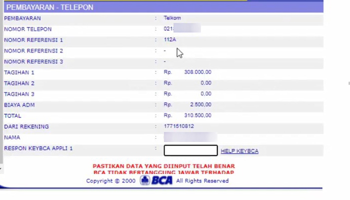Click the TOTAL label

click(x=12, y=116)
